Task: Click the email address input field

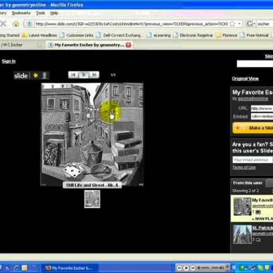Action: click(x=253, y=160)
